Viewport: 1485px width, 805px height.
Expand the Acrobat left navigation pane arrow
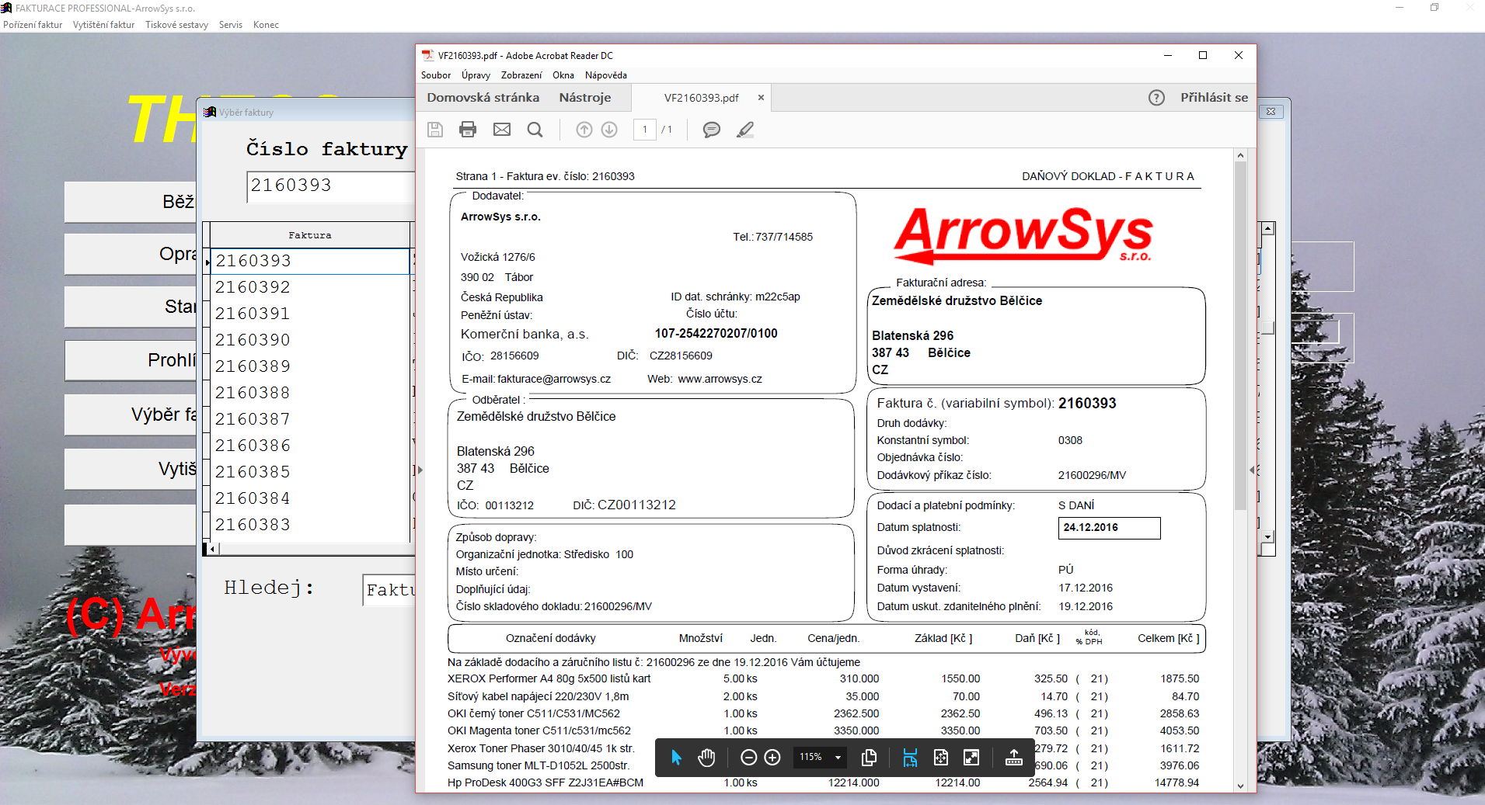coord(420,470)
